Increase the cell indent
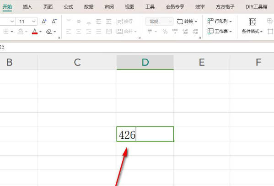This screenshot has width=274, height=186. click(x=109, y=22)
